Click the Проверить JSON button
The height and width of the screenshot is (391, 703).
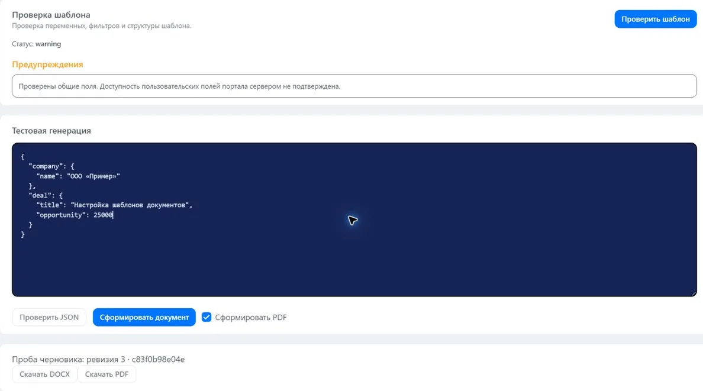(49, 317)
